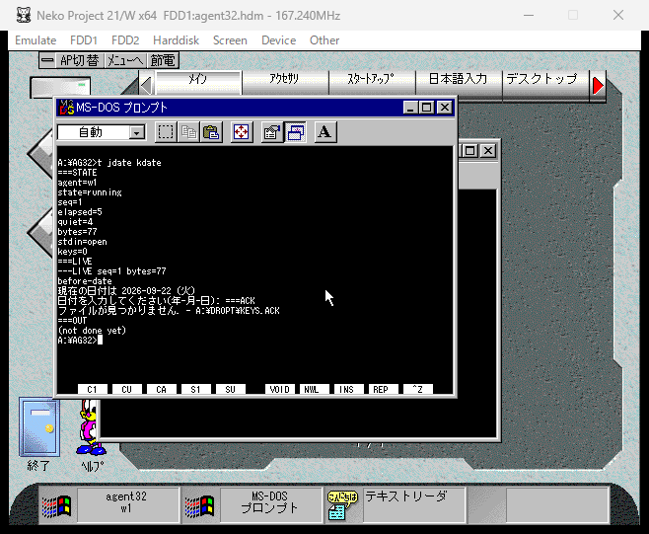
Task: Click the CU function key label
Action: point(126,390)
